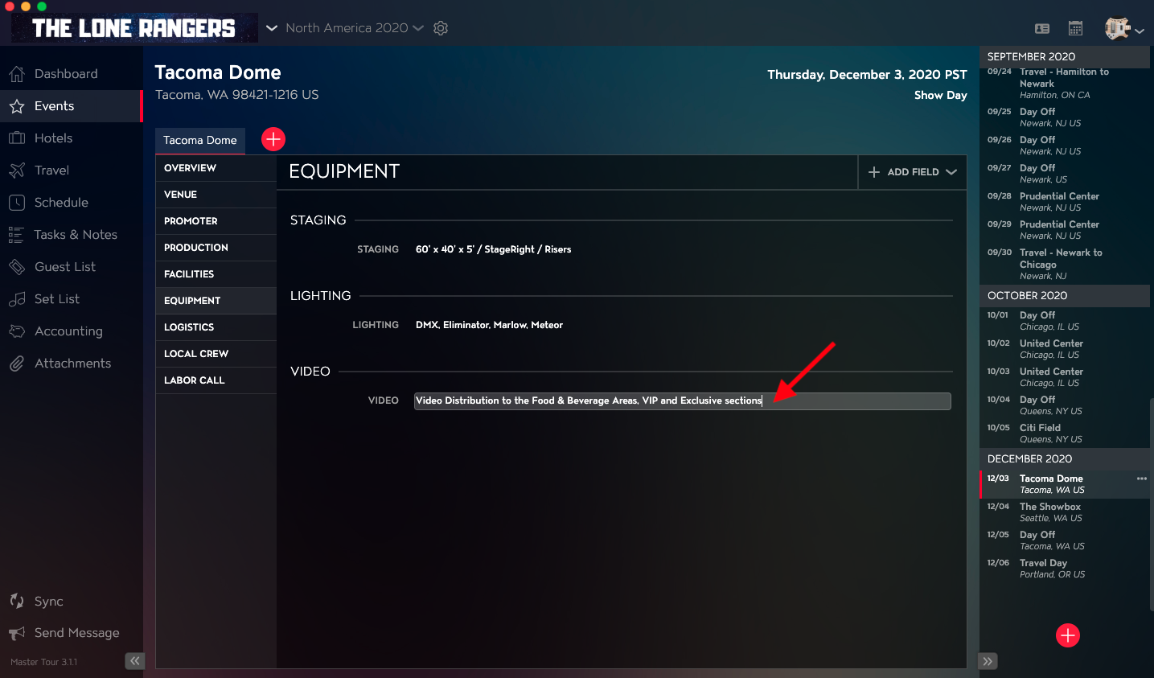The height and width of the screenshot is (678, 1154).
Task: Click October 2020 month header
Action: point(1065,296)
